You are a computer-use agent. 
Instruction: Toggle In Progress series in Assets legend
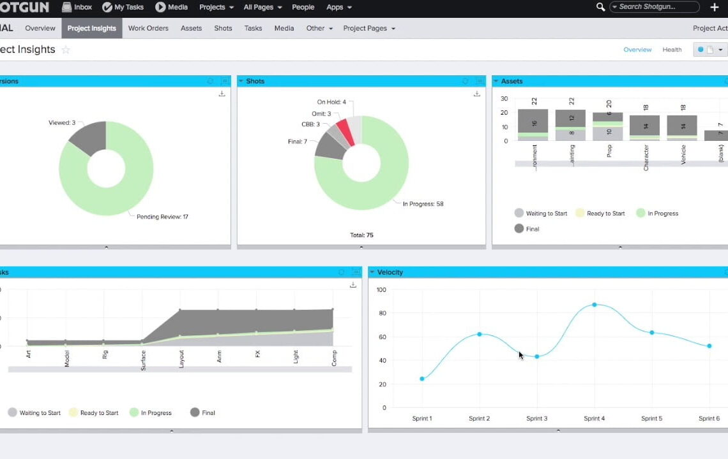click(x=641, y=214)
